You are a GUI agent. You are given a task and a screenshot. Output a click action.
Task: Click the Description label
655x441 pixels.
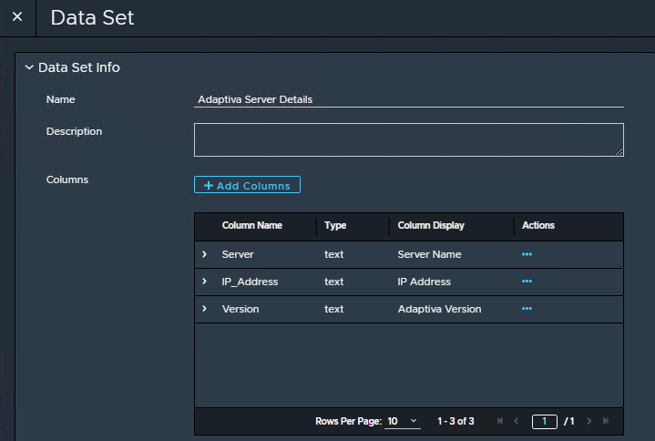coord(74,131)
